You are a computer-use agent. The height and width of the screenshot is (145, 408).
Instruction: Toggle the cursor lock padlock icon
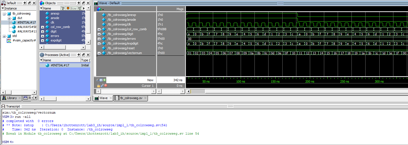[98, 85]
